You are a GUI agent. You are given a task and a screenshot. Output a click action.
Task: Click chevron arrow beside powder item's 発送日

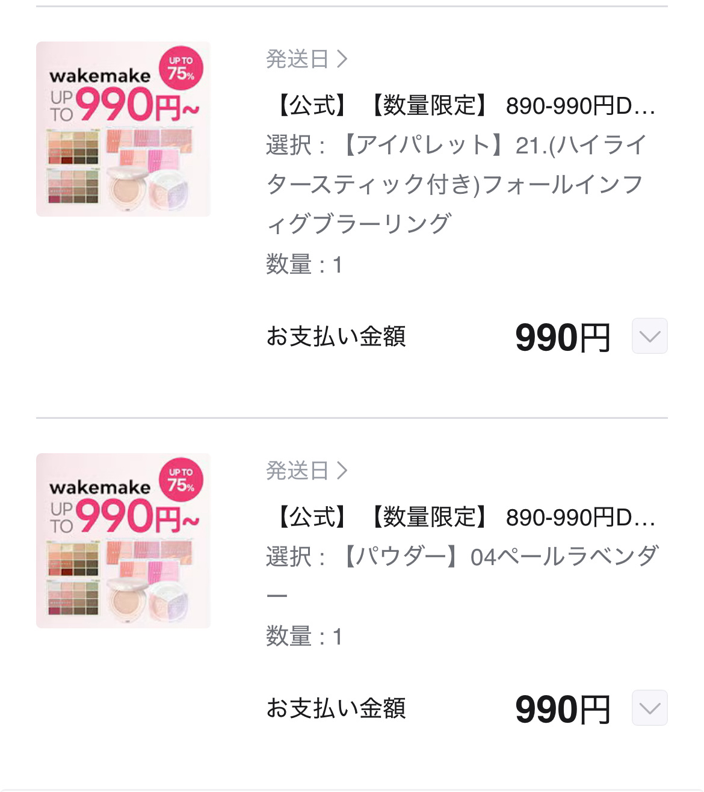(342, 471)
